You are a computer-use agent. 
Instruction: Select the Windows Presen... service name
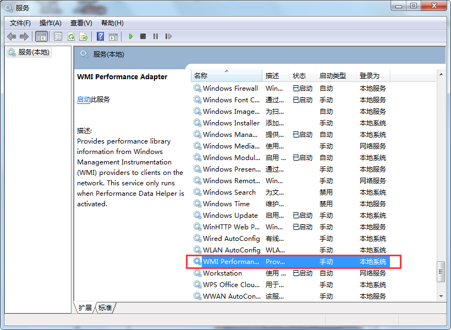232,169
